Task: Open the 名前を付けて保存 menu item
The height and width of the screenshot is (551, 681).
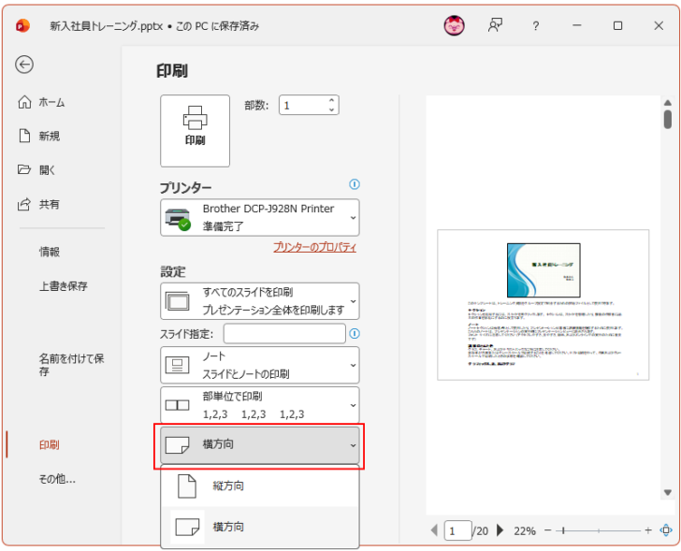Action: tap(70, 365)
